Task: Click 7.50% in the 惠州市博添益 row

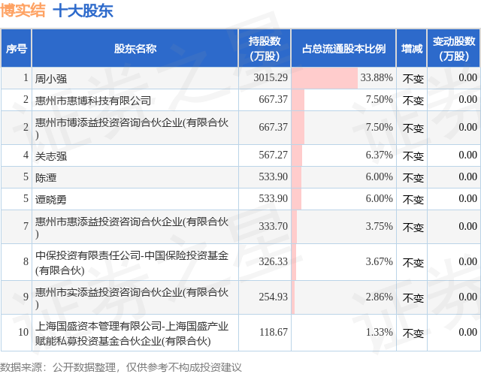Action: (379, 127)
